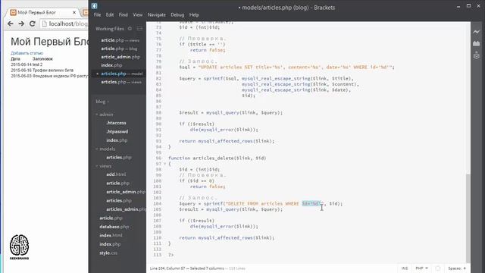Toggle INS insert mode in status bar
Screen dimensions: 485x273
tap(405, 268)
